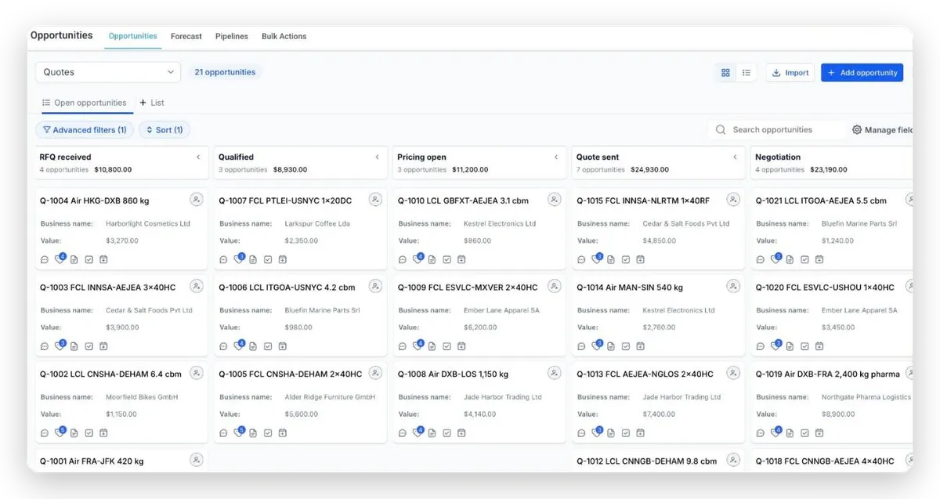Open notes icon on Q-1003 card
Image resolution: width=940 pixels, height=499 pixels.
coord(74,346)
